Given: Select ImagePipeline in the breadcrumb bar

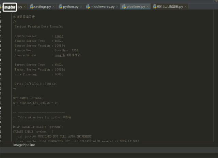Looking at the screenshot, I should click(24, 145).
